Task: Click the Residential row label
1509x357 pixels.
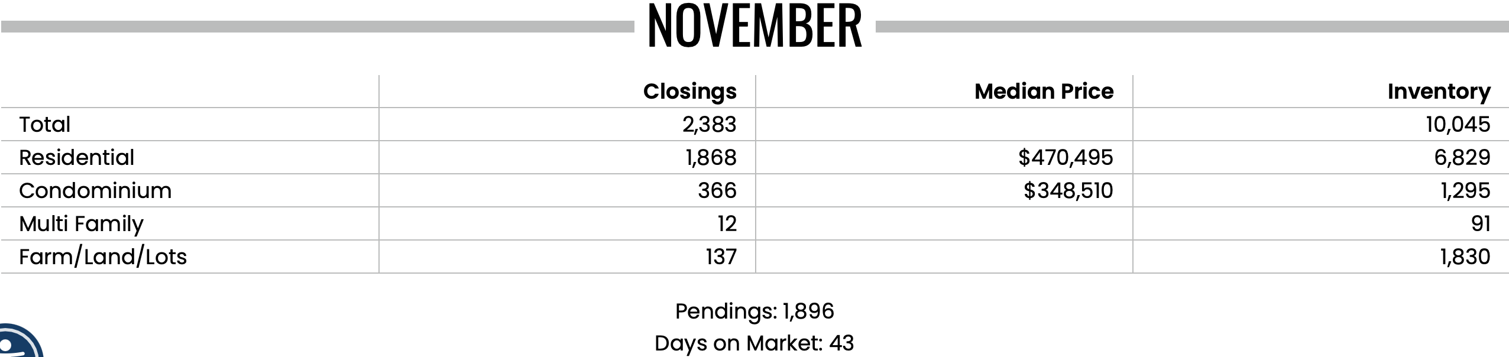Action: pyautogui.click(x=76, y=157)
